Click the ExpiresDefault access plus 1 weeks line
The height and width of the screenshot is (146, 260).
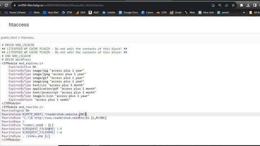[39, 100]
